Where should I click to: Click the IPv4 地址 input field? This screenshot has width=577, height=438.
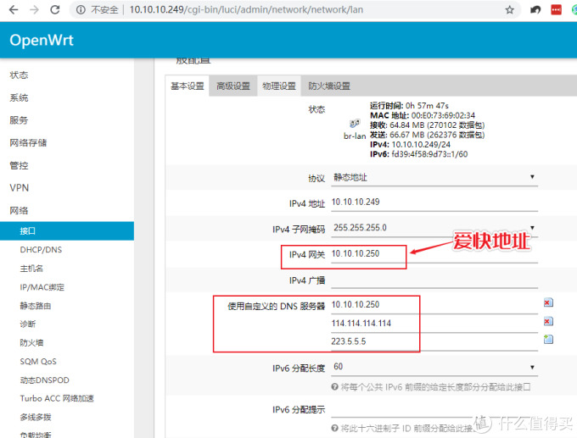(434, 202)
